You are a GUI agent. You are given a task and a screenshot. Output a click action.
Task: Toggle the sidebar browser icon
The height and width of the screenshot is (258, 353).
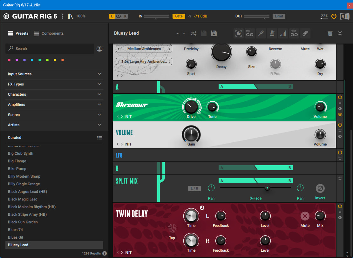point(70,16)
